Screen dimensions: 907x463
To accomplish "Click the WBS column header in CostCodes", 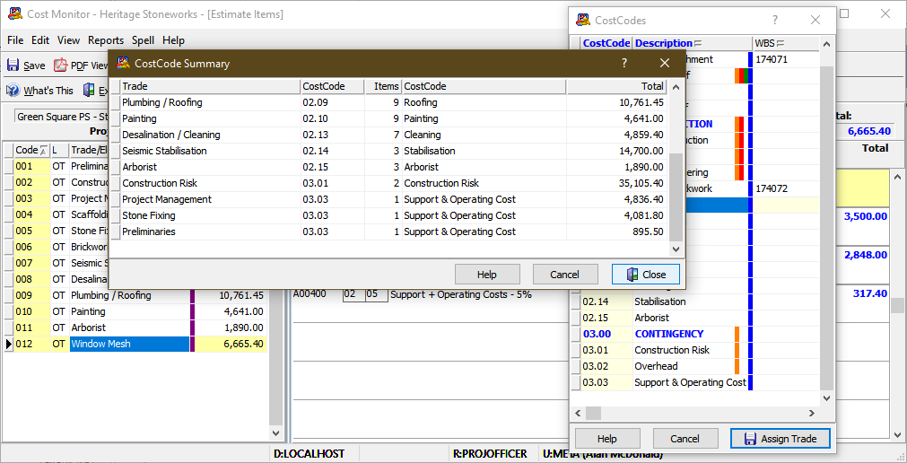I will [786, 43].
